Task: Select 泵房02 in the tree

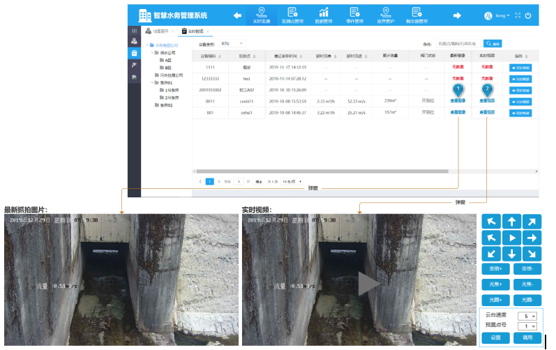Action: click(x=165, y=105)
